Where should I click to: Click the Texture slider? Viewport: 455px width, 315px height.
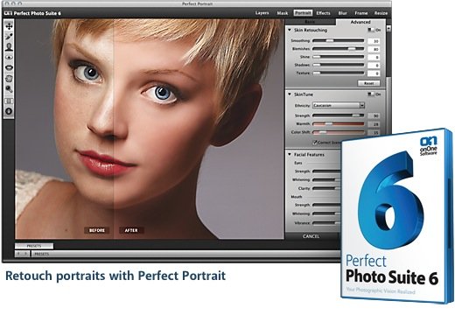pyautogui.click(x=339, y=73)
